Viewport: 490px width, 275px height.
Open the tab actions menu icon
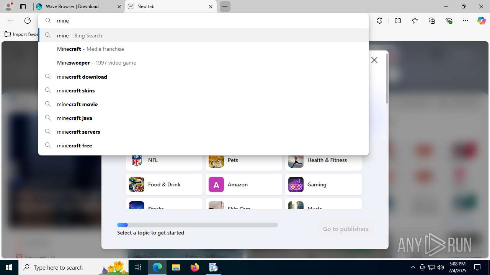click(x=23, y=6)
